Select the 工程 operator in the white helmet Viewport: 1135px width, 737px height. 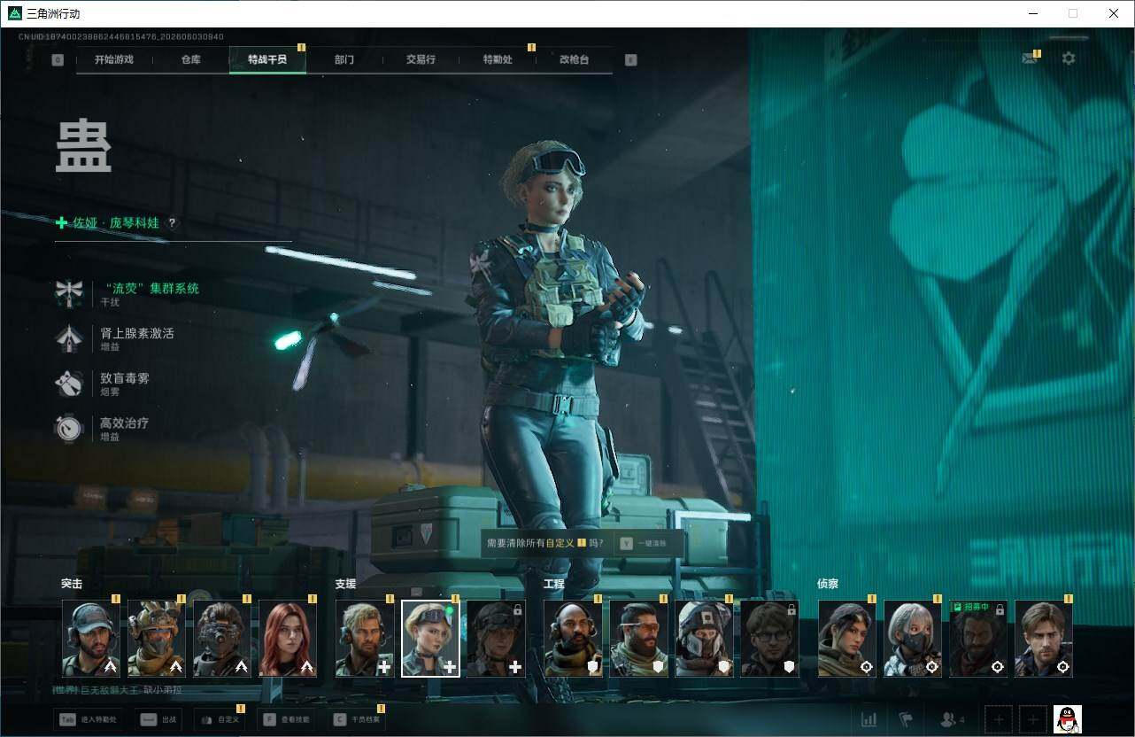coord(705,639)
